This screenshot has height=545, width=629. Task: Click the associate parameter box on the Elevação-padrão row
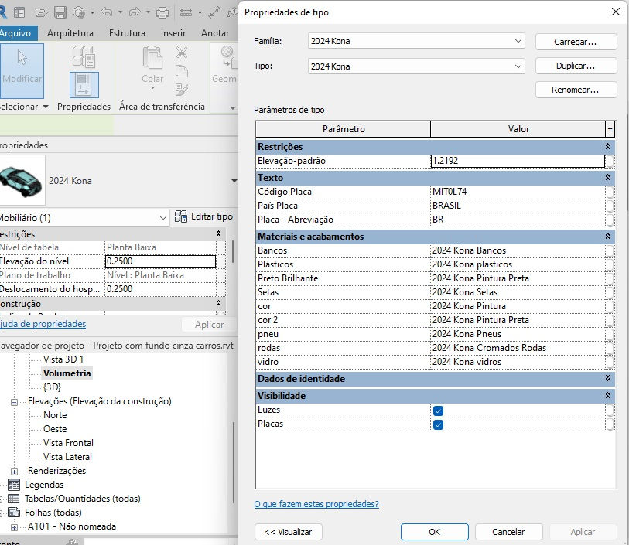coord(610,162)
